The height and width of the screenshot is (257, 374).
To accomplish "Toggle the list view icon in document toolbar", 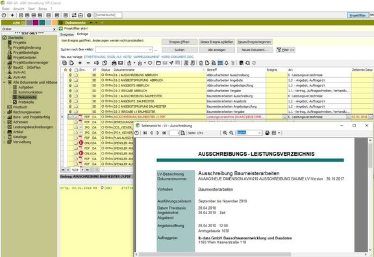I will coord(220,63).
